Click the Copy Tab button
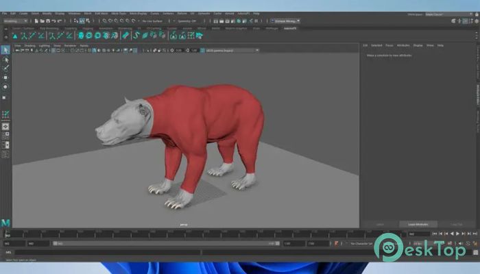The height and width of the screenshot is (274, 480). 456,224
